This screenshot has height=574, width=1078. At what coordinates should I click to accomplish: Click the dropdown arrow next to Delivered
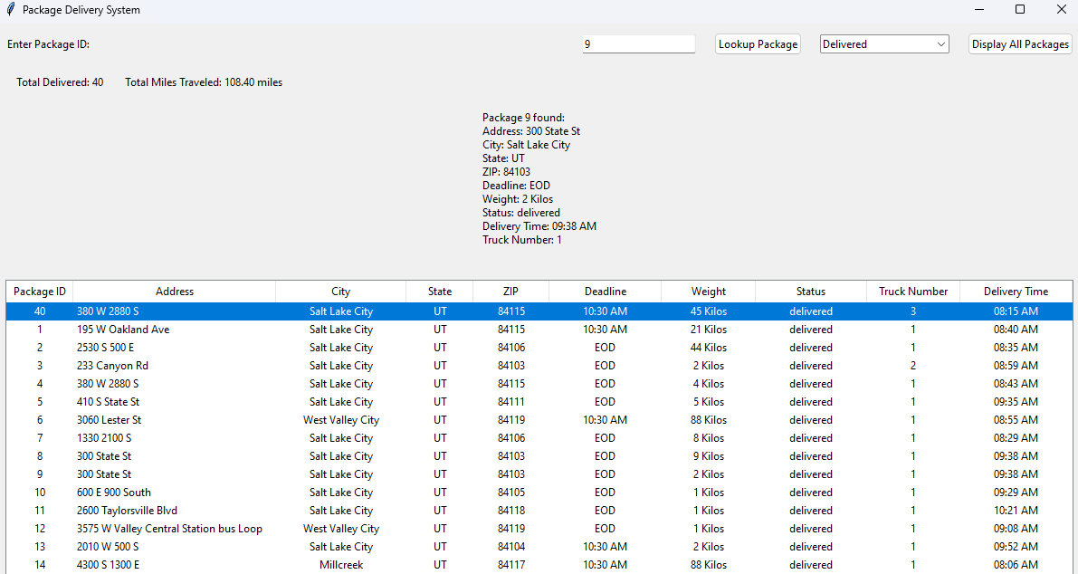pos(941,43)
